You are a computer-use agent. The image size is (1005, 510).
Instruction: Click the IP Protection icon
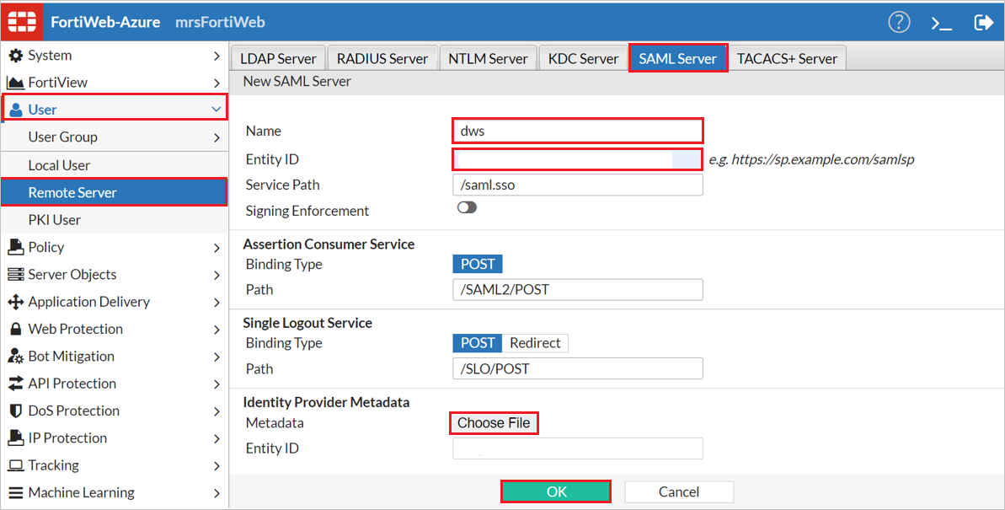click(15, 438)
